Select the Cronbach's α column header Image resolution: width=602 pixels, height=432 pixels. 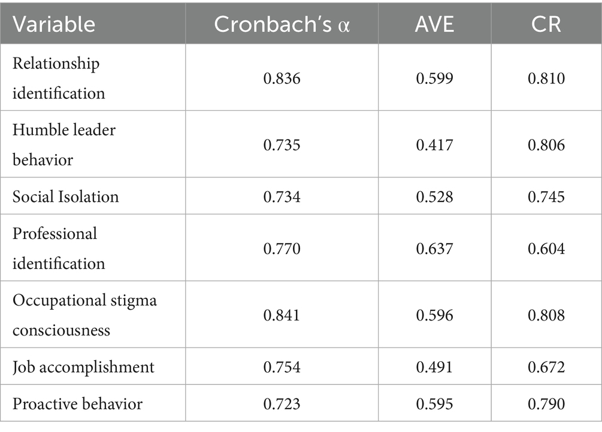point(282,24)
